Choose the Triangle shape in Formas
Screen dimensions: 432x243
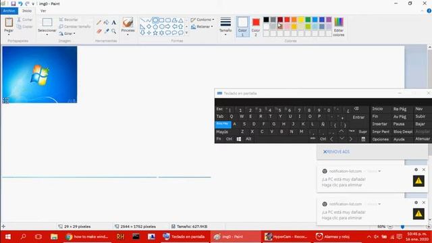pyautogui.click(x=181, y=20)
